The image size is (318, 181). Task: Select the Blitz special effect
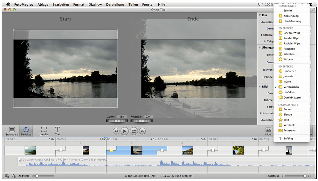tap(286, 120)
